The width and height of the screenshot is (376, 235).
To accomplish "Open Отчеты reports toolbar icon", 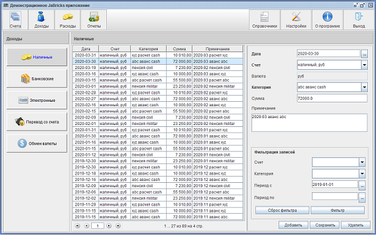I will point(94,19).
